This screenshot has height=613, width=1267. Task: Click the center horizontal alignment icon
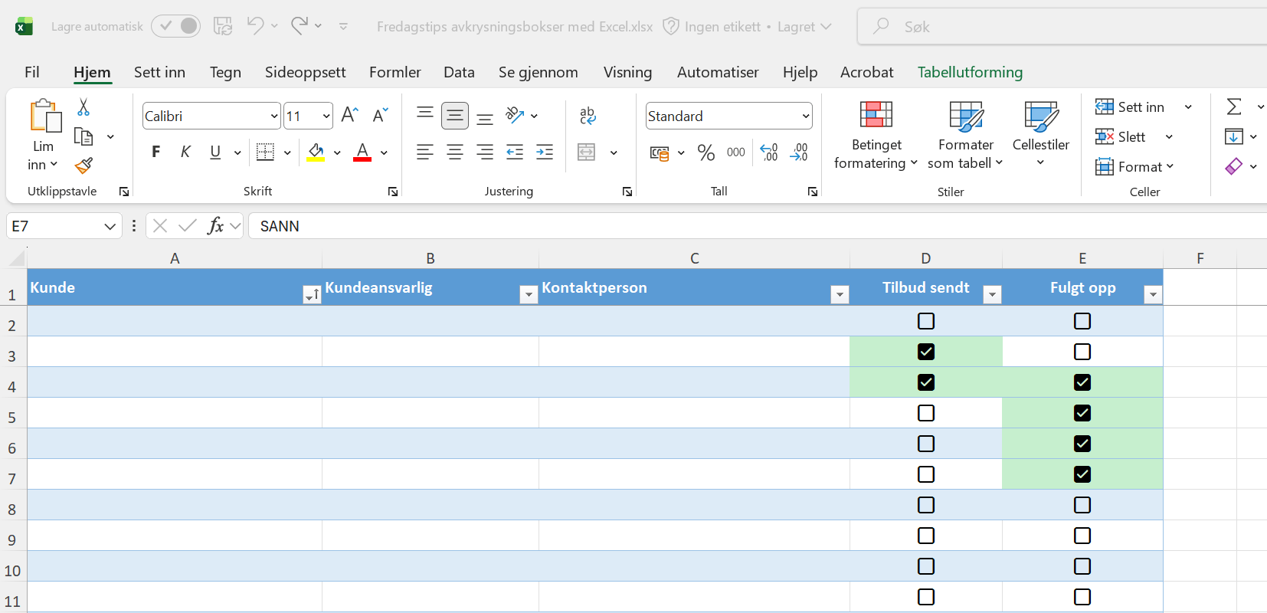(455, 152)
